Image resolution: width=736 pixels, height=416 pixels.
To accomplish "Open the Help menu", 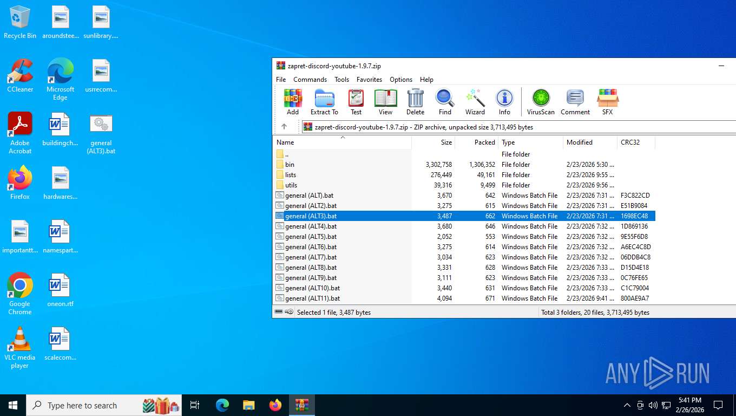I will (x=426, y=80).
